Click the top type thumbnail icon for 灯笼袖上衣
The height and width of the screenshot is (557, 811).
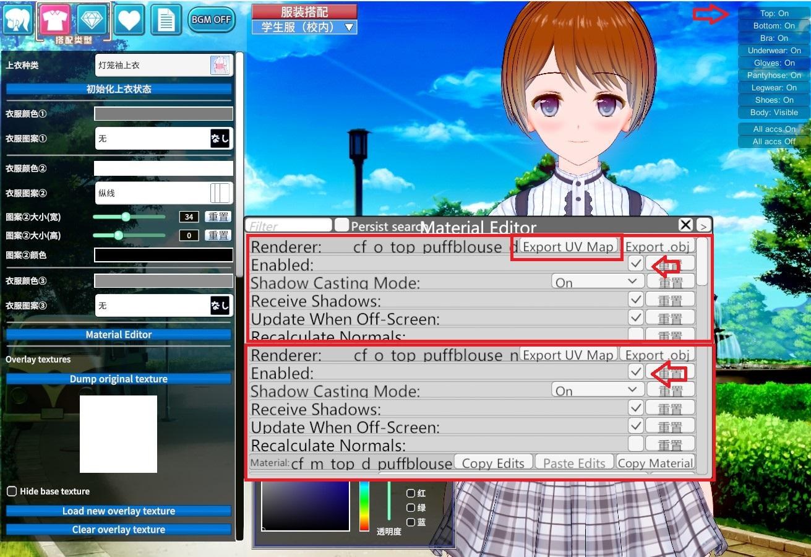coord(220,65)
